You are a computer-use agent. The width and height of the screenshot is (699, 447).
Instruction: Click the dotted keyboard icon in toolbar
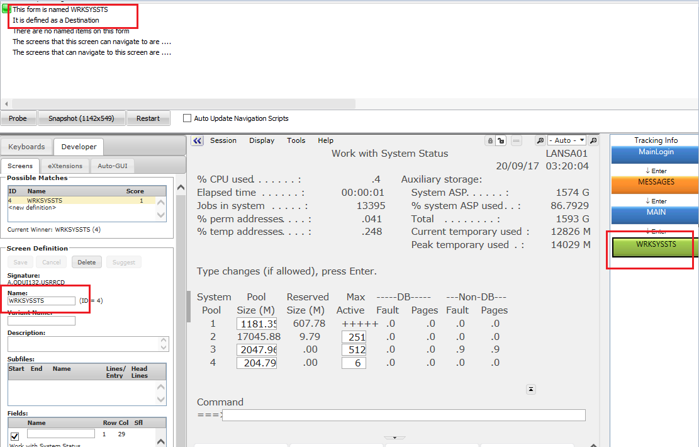click(516, 141)
